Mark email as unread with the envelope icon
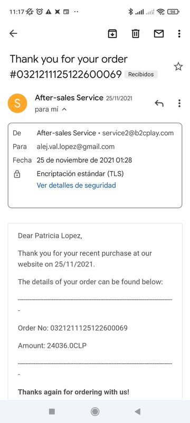 159,33
